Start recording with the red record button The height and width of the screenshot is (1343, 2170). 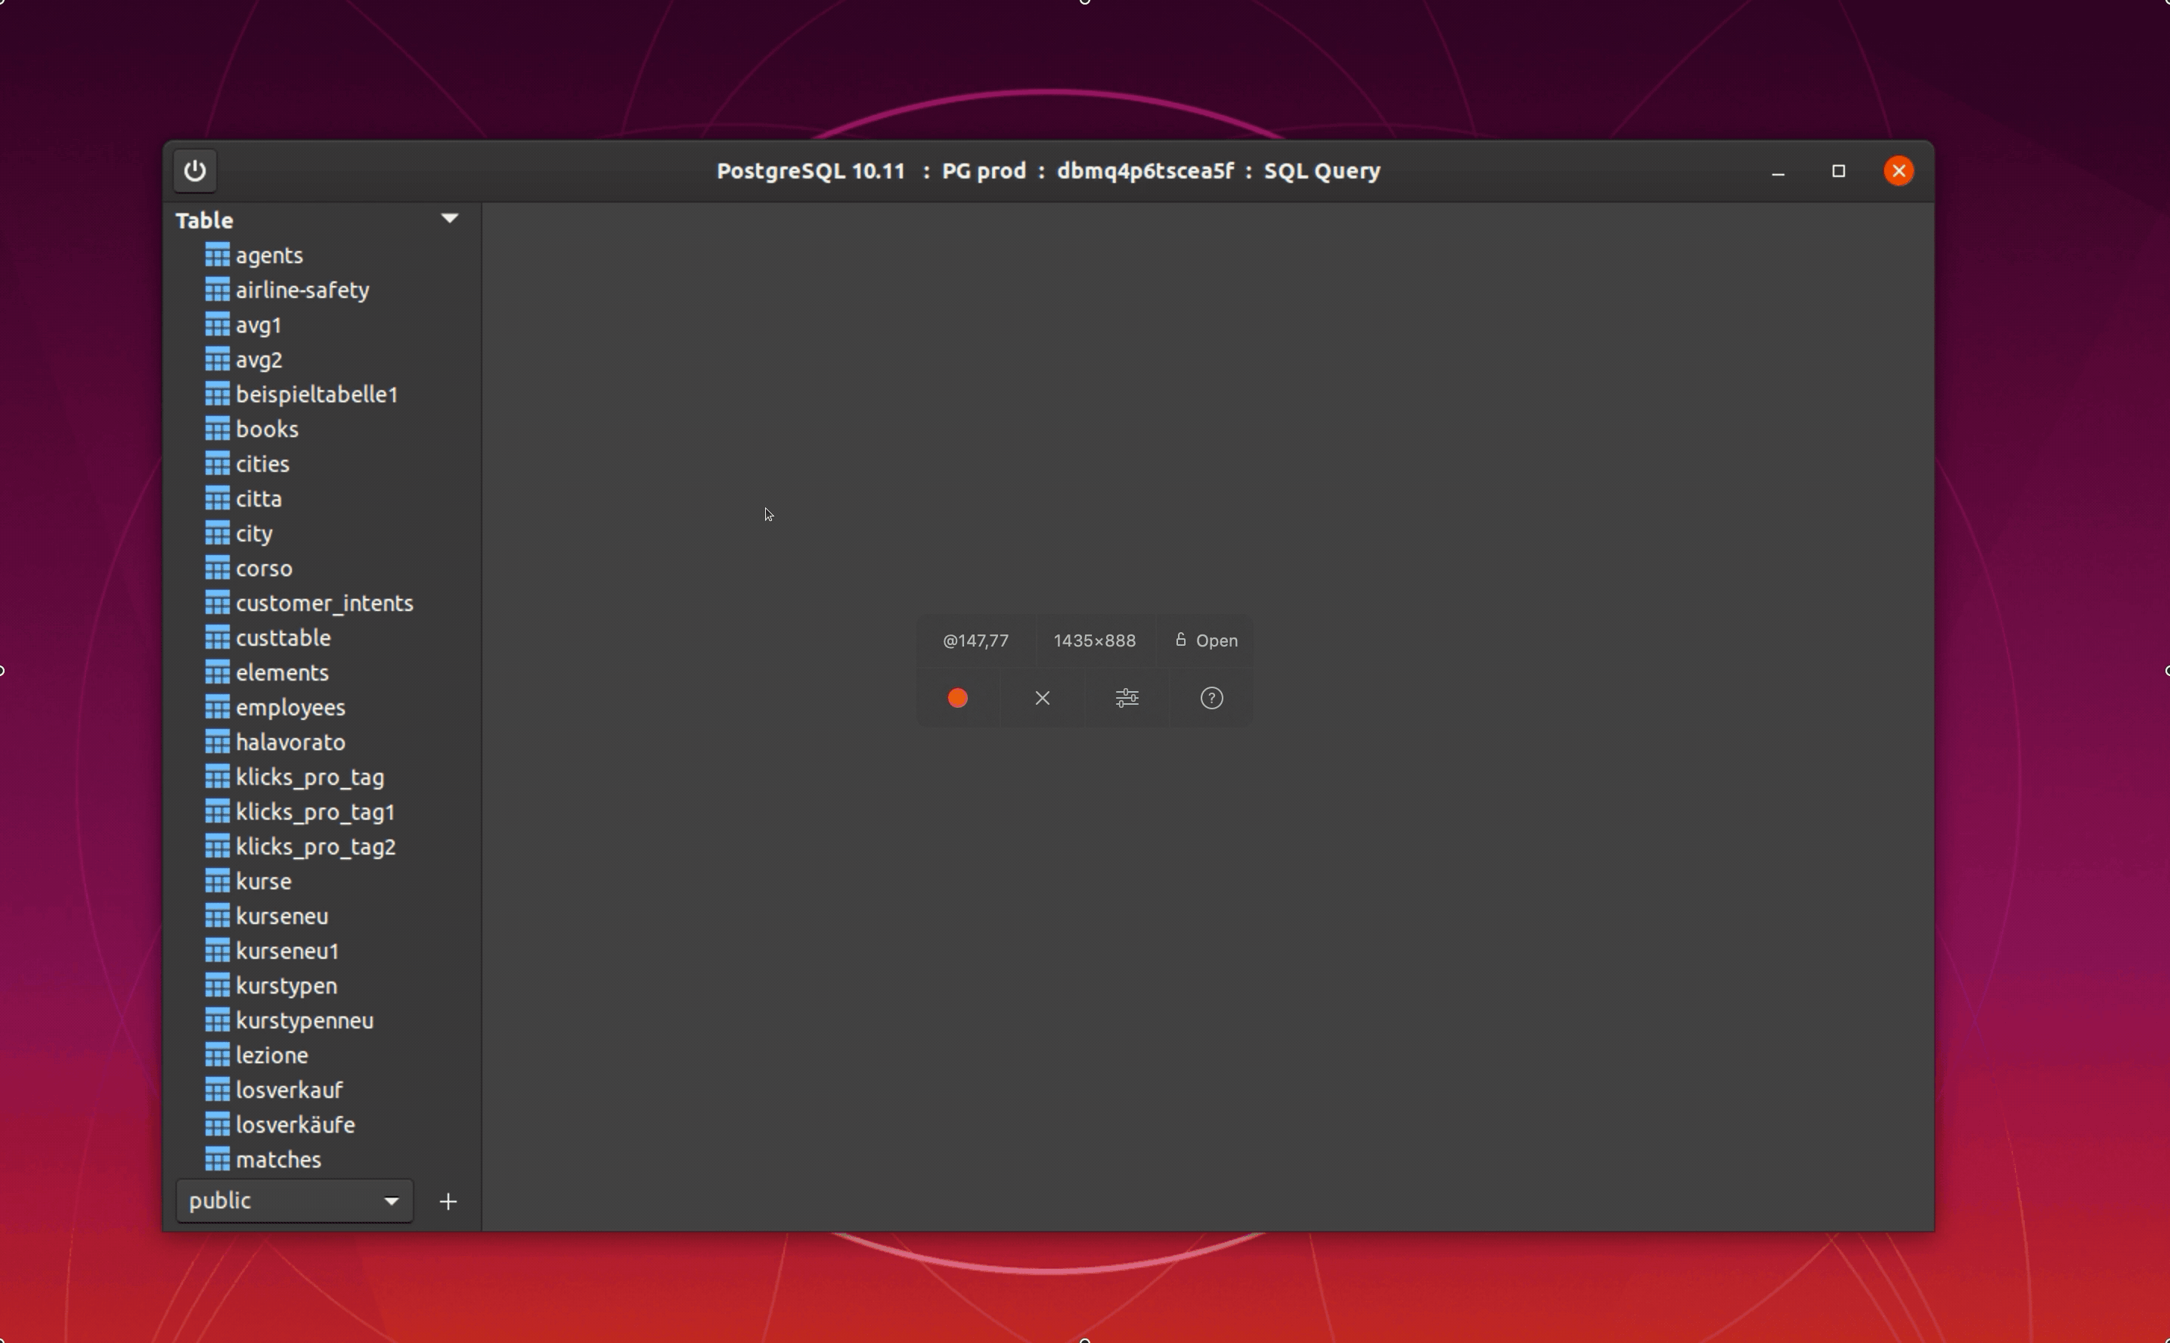tap(957, 698)
